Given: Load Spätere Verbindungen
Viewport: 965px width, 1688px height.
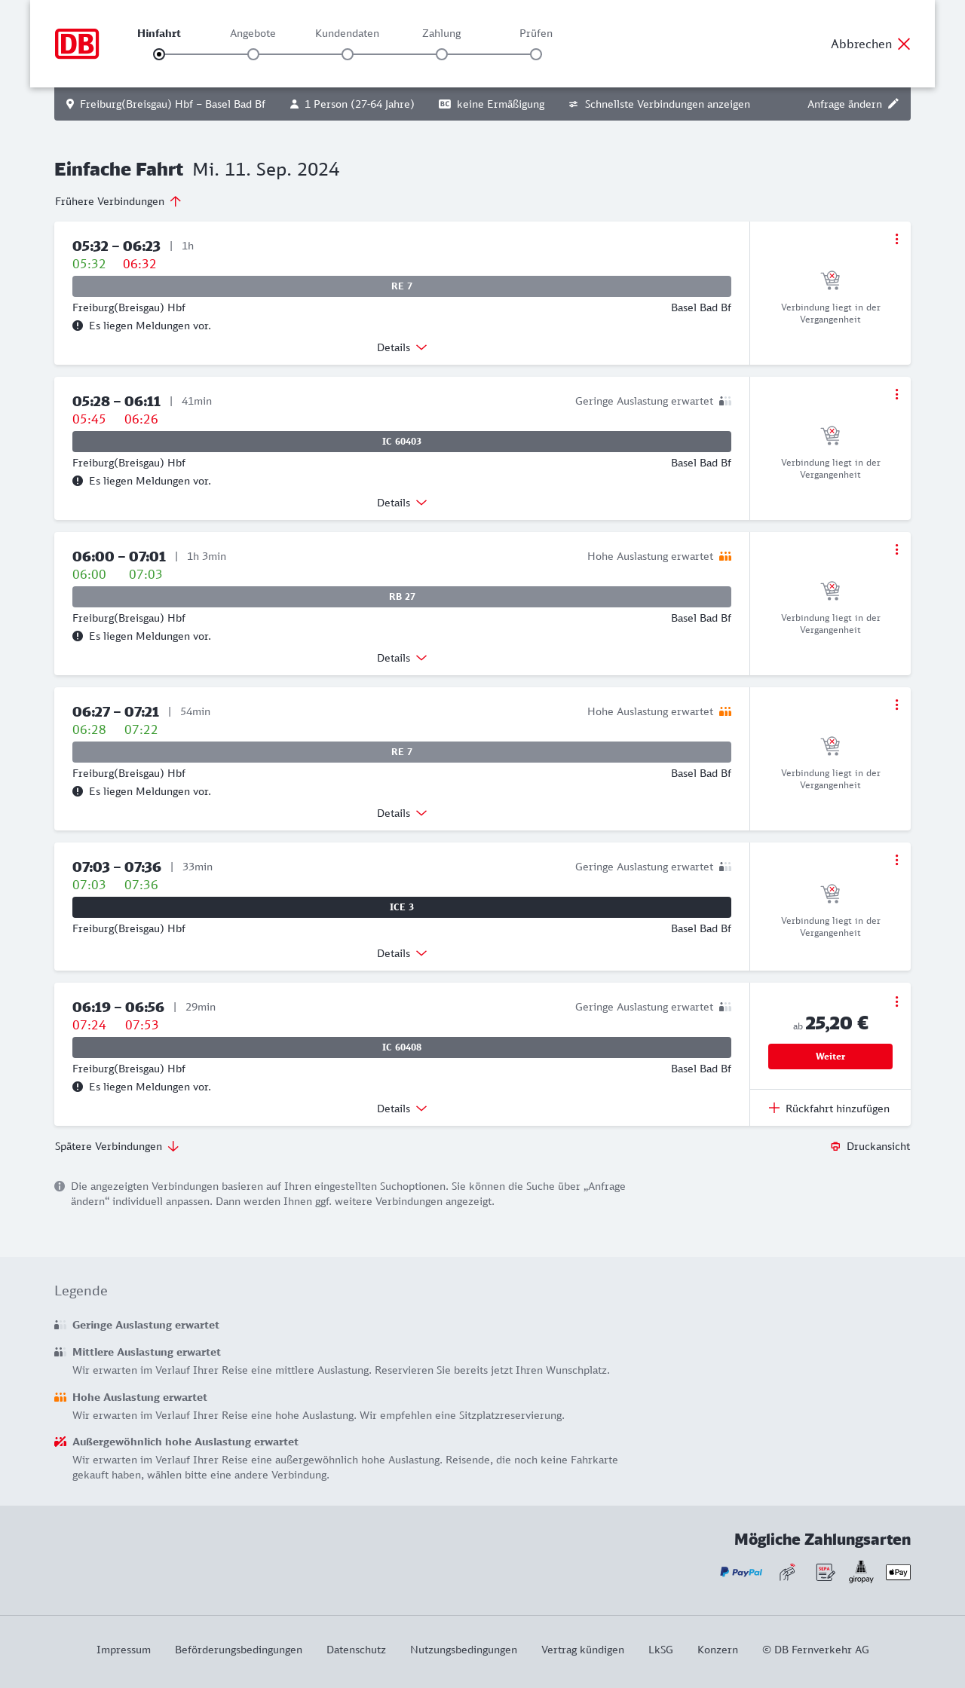Looking at the screenshot, I should [117, 1146].
